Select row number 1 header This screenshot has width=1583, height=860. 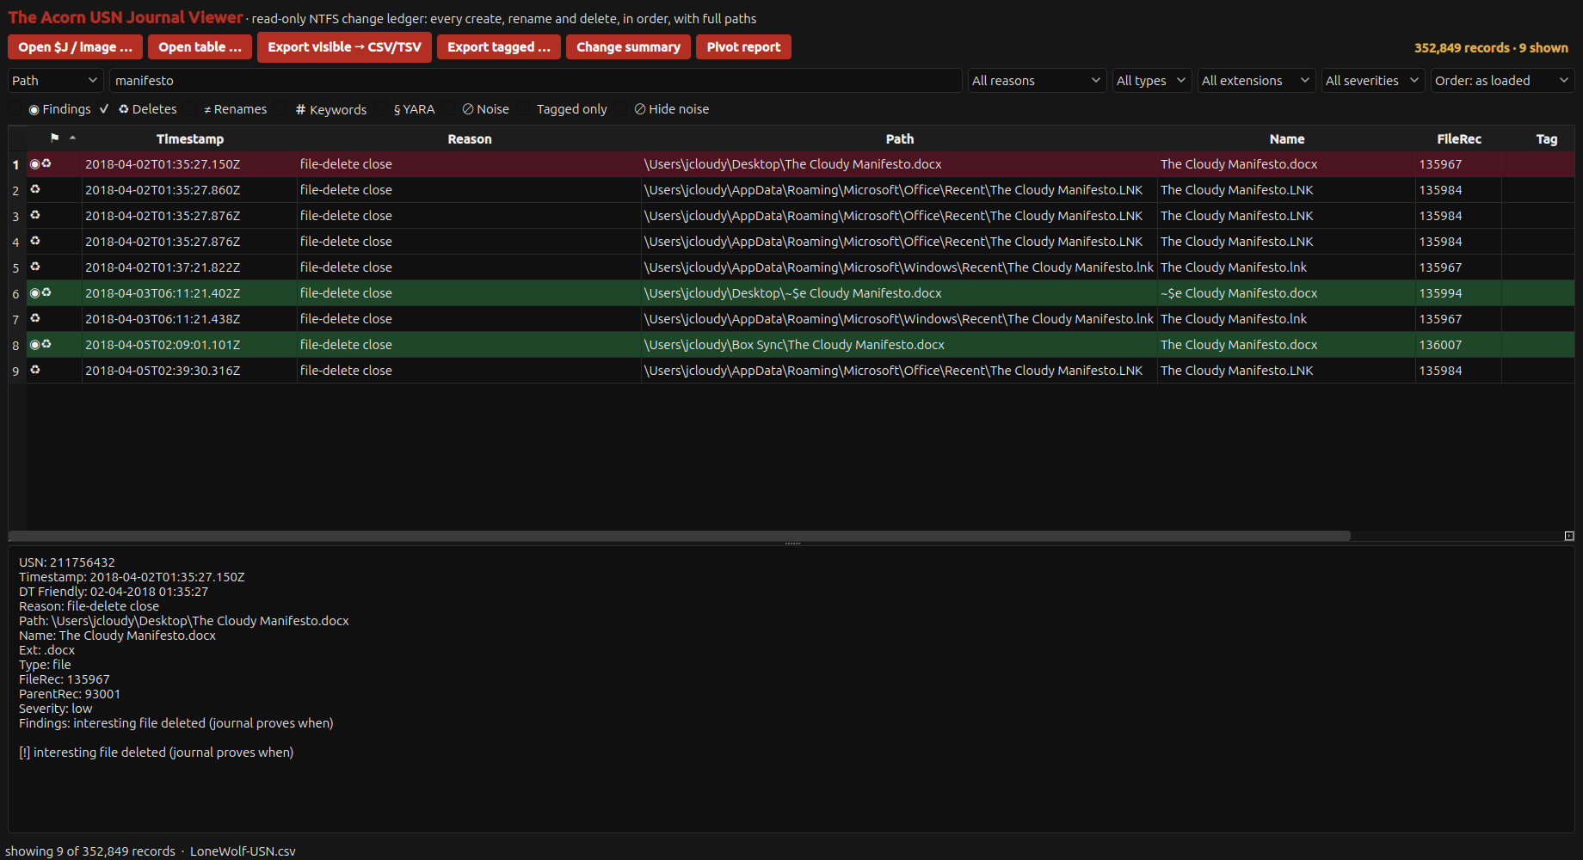click(x=15, y=164)
